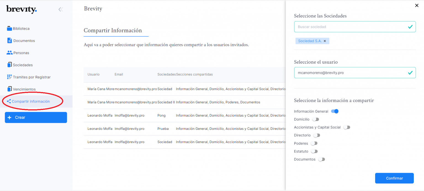Remove the Sociedad S.A. tag with x

[x=325, y=41]
